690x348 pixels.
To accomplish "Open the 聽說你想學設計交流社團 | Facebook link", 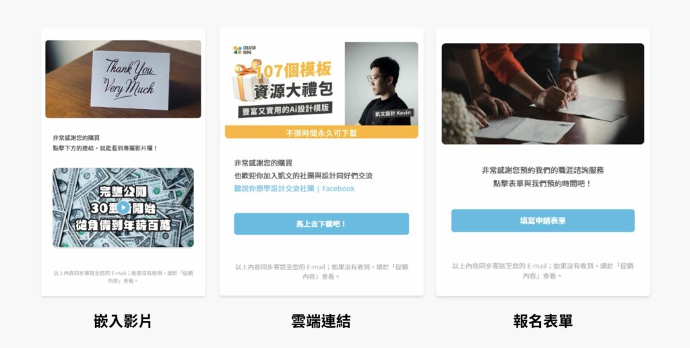I will 294,188.
